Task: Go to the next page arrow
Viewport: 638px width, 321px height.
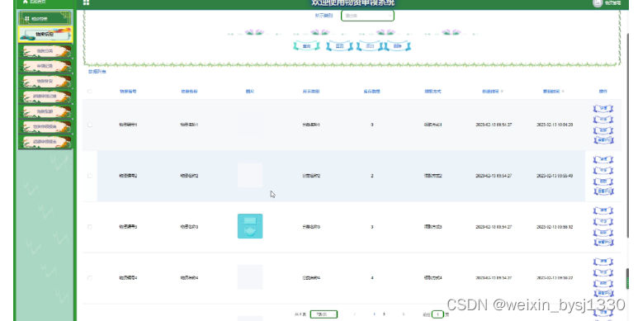Action: pos(404,314)
